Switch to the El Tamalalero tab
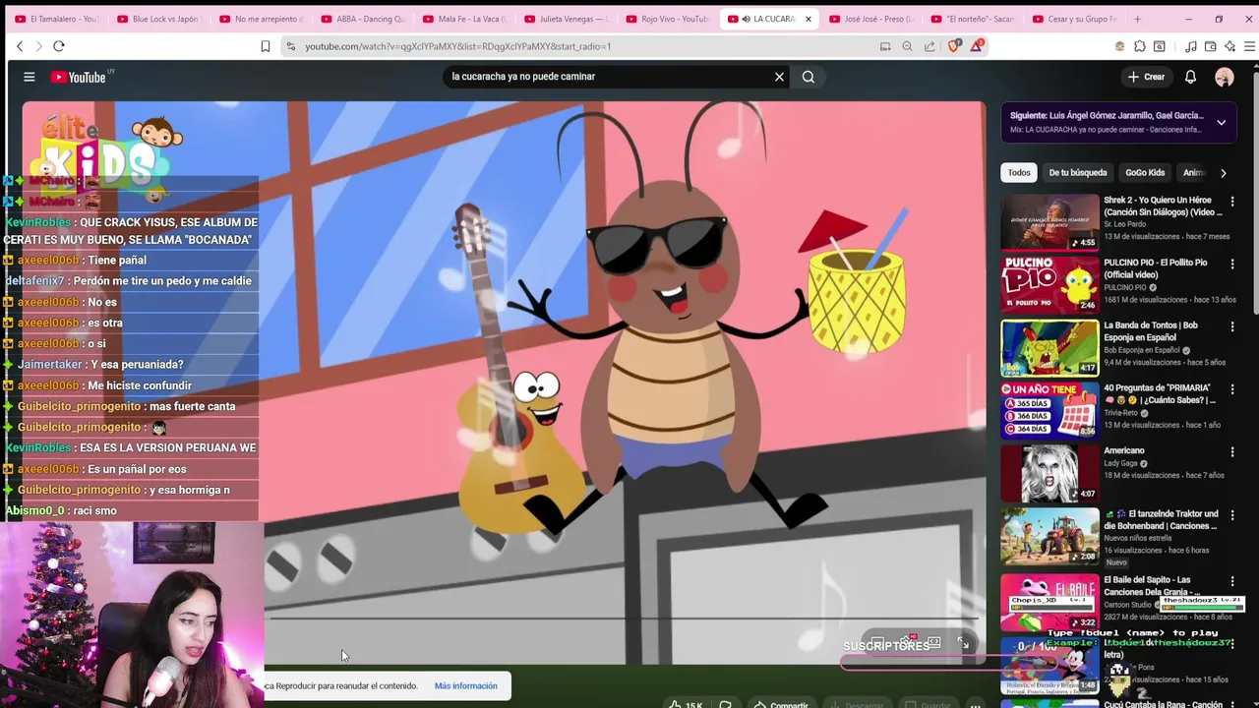This screenshot has height=708, width=1259. (x=56, y=19)
